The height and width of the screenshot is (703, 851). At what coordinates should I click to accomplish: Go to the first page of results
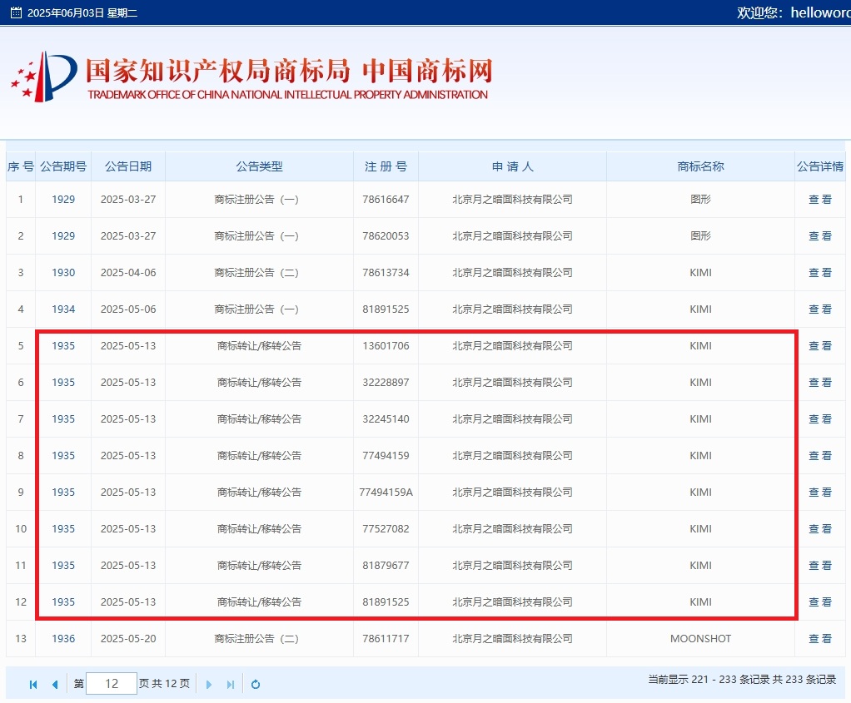tap(33, 685)
